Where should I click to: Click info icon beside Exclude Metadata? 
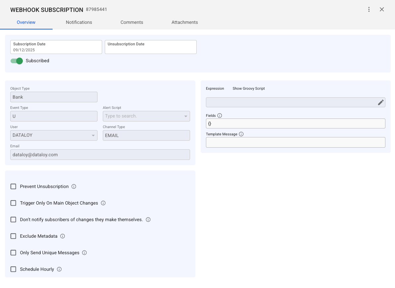[x=62, y=236]
